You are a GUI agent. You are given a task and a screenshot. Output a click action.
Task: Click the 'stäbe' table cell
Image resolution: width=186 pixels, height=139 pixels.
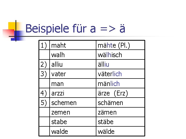tap(105, 122)
